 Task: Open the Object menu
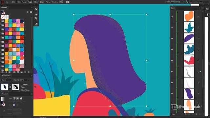click(24, 2)
